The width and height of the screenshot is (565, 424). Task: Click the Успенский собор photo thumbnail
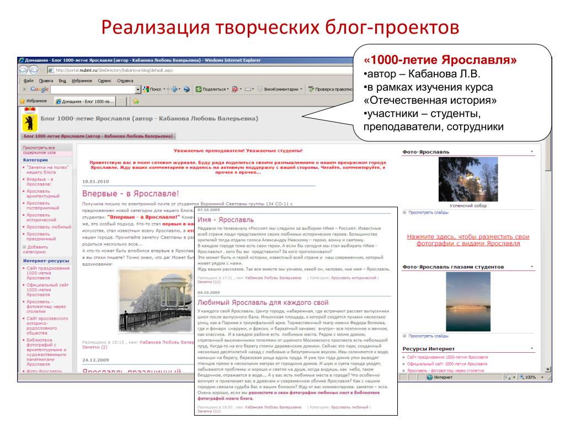468,179
